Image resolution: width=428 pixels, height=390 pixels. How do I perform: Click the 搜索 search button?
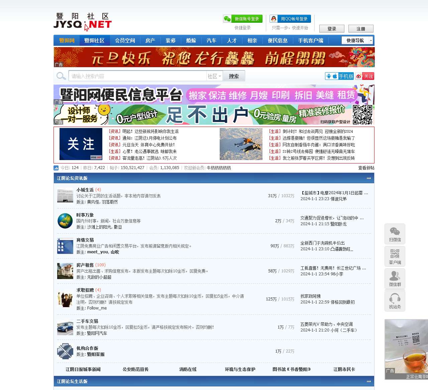pyautogui.click(x=234, y=76)
